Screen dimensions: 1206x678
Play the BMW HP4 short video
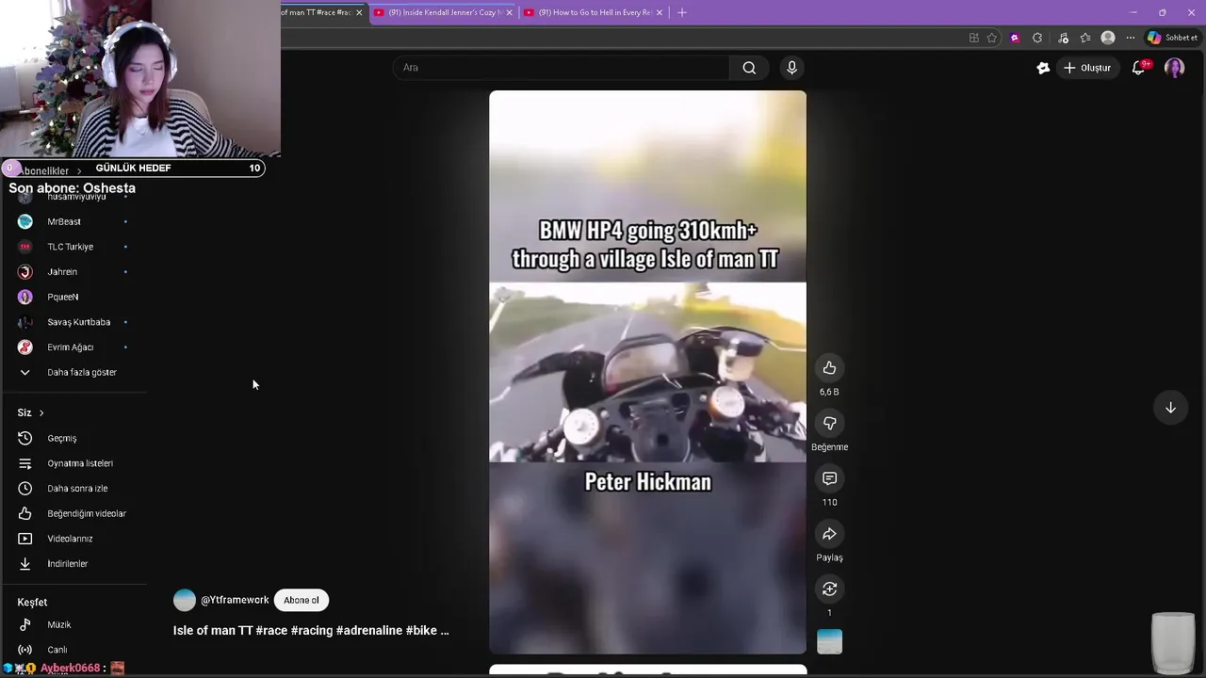tap(647, 372)
